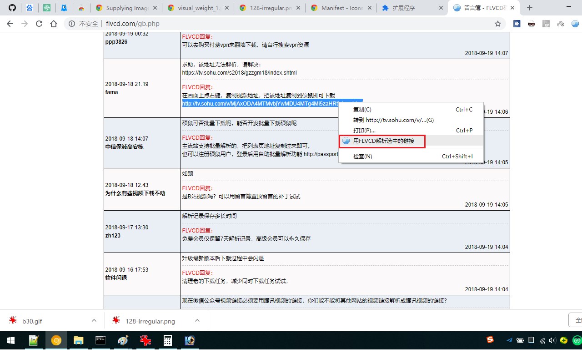Screen dimensions: 582x364
Task: Open the Windows Start menu
Action: pos(11,340)
